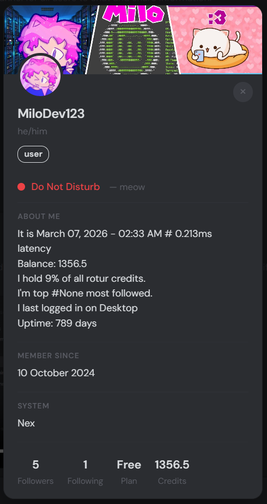This screenshot has height=504, width=267.
Task: Click the red Do Not Disturb dot
Action: [x=21, y=187]
